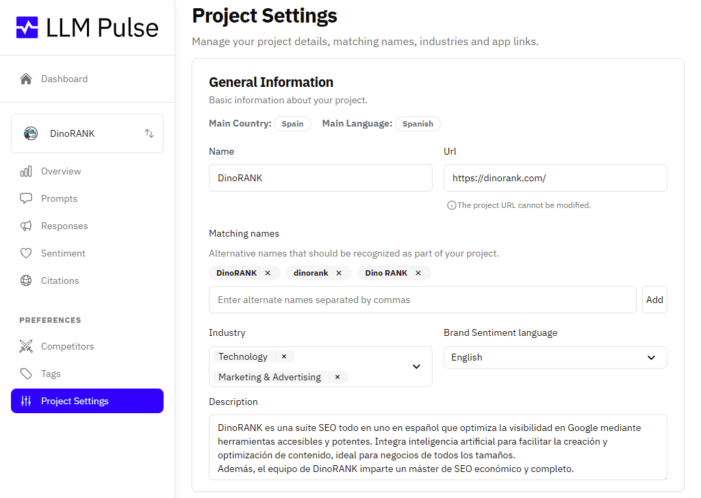
Task: Click the info icon beside the URL note
Action: [x=451, y=205]
